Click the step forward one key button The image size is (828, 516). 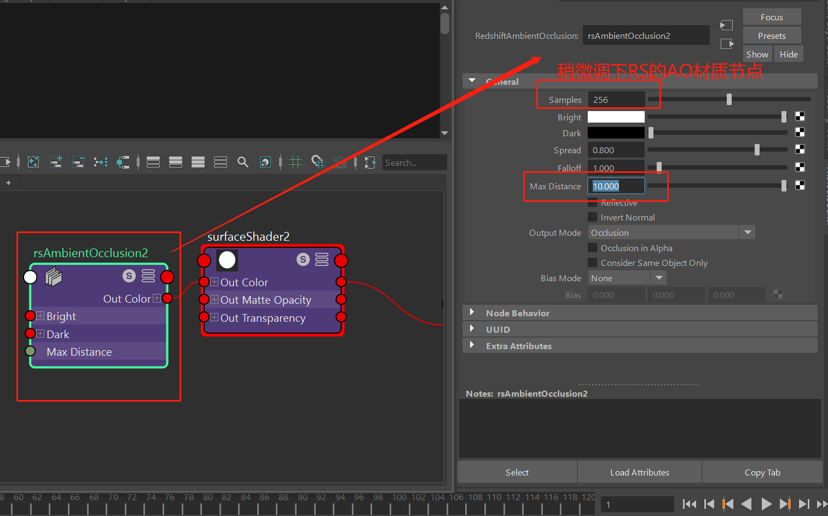pyautogui.click(x=785, y=504)
